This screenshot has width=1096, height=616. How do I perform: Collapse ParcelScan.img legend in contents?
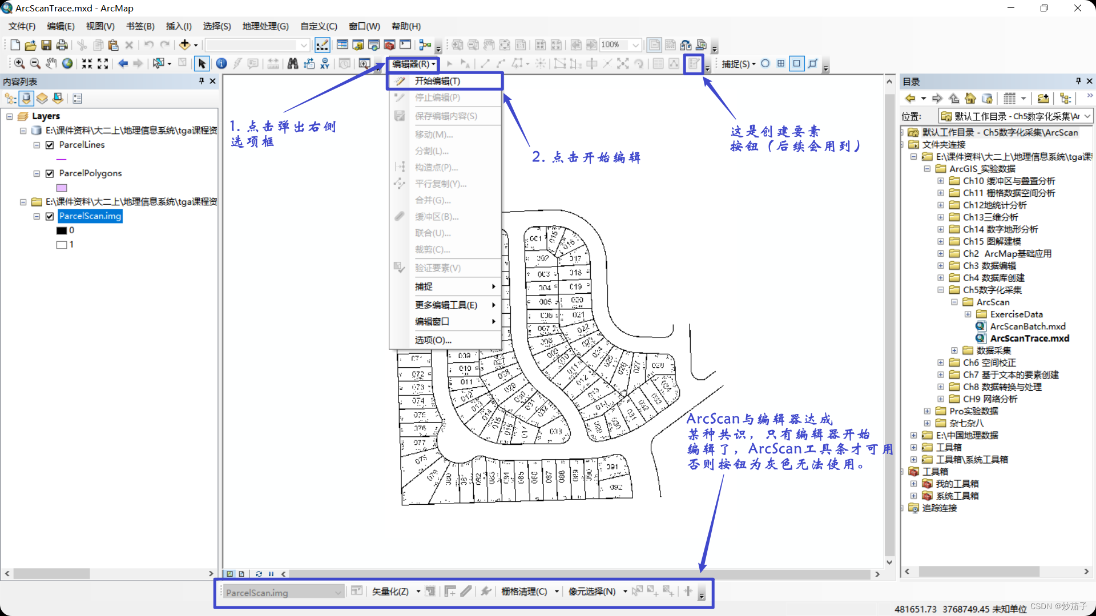37,216
